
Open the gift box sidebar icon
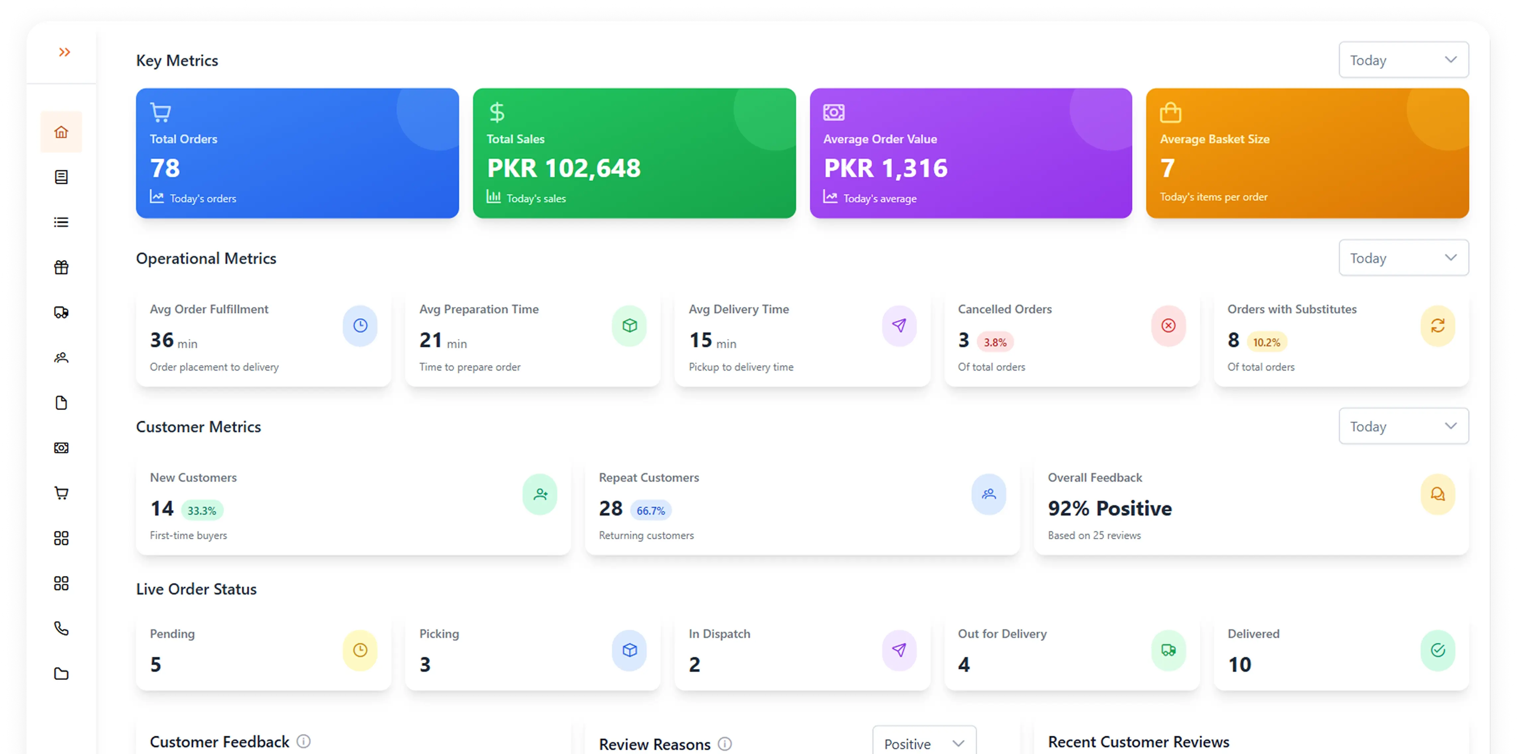coord(61,267)
